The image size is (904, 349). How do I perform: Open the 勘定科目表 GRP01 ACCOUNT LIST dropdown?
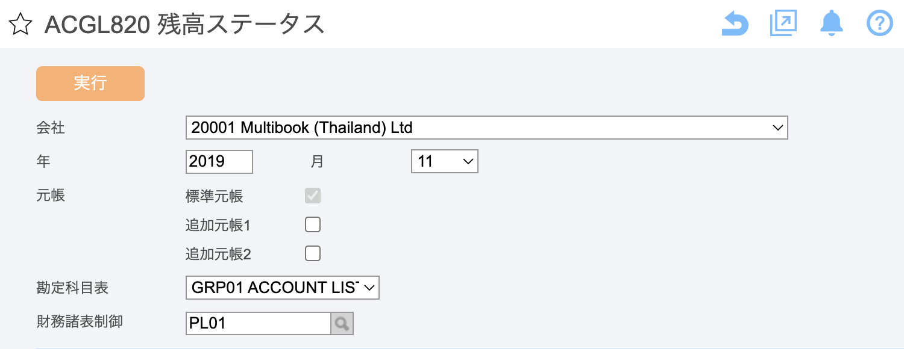point(282,288)
